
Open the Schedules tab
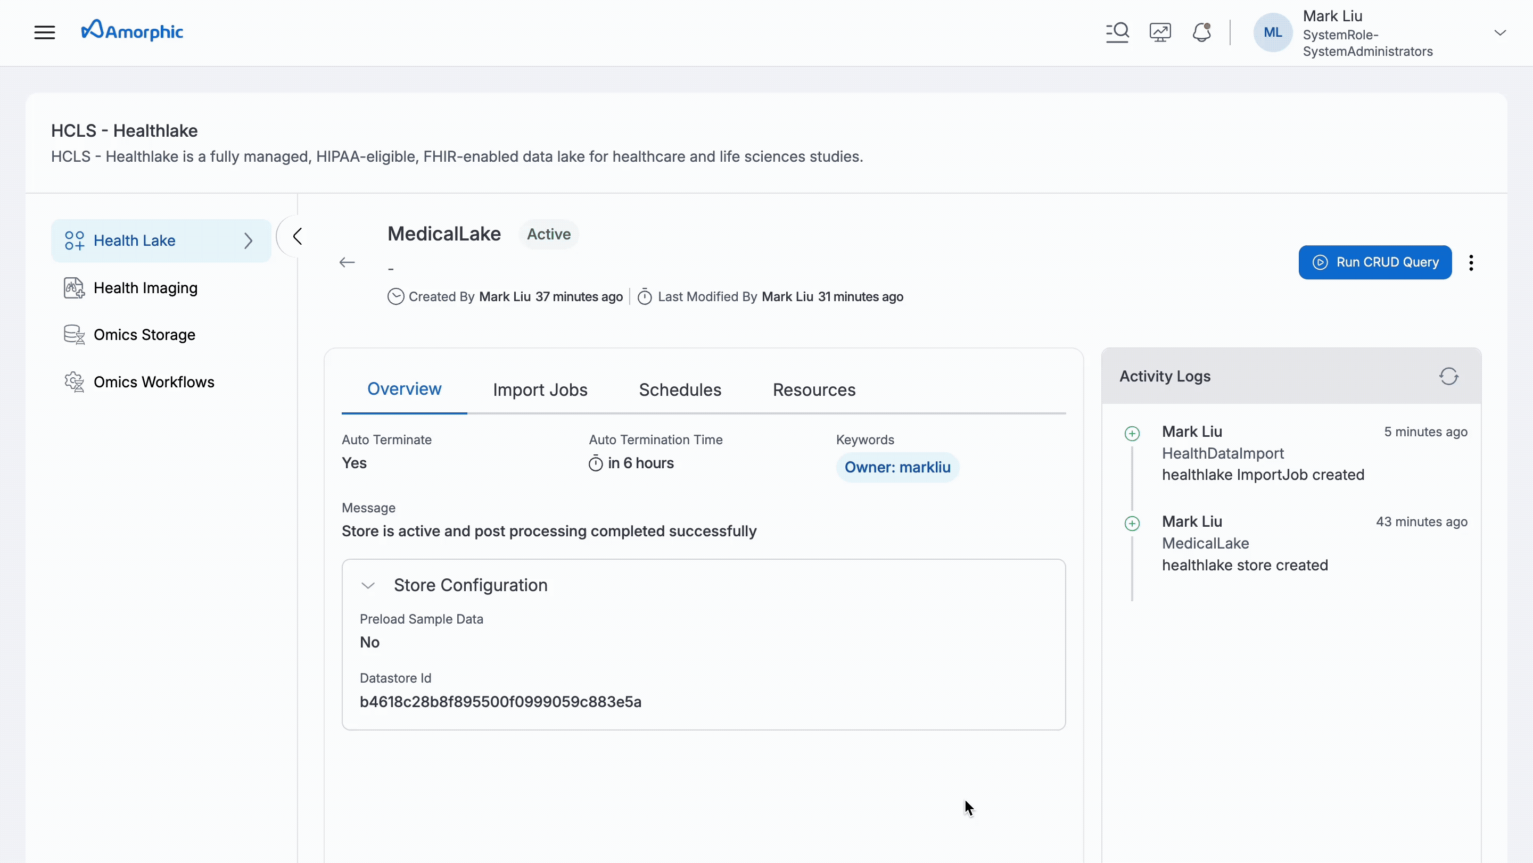click(x=680, y=389)
